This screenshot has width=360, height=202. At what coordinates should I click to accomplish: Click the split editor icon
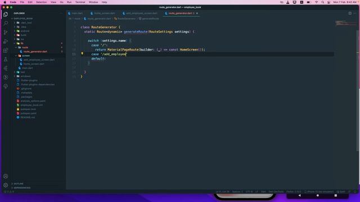tap(350, 13)
